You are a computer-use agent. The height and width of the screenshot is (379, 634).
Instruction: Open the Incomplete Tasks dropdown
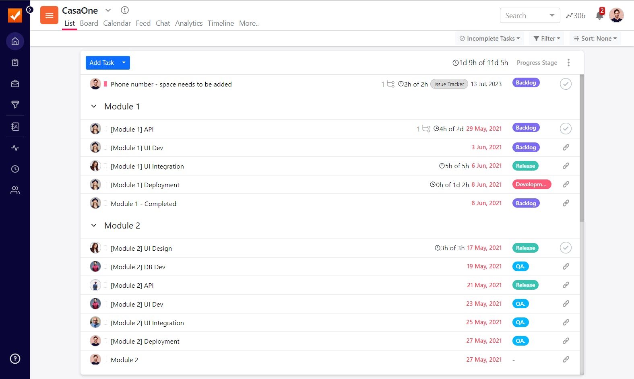point(489,39)
